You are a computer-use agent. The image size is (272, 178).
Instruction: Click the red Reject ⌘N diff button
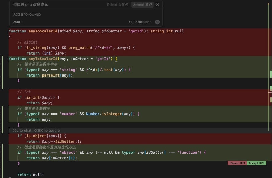[237, 163]
